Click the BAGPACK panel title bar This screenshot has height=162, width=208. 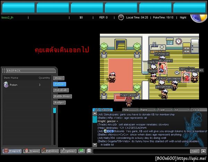(31, 71)
